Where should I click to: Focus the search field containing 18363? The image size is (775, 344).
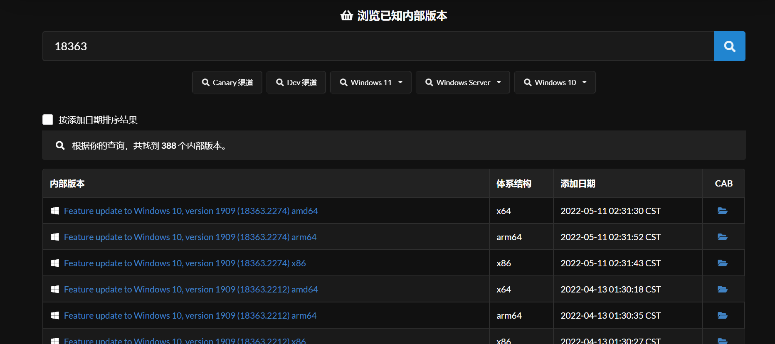point(378,46)
